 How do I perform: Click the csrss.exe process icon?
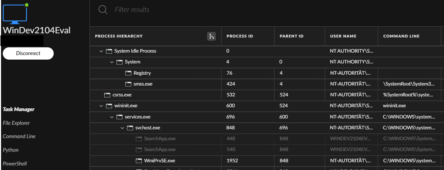107,95
